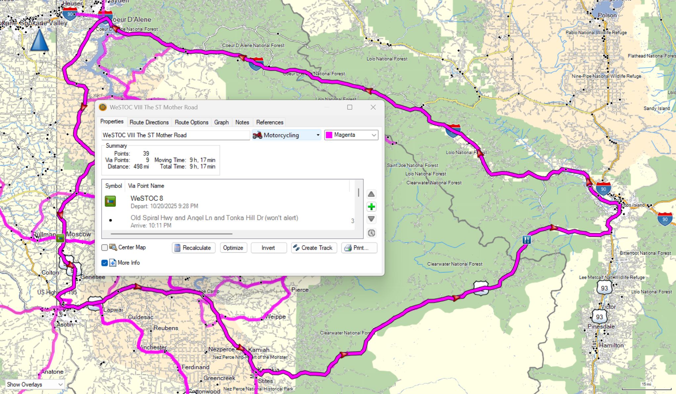Expand the Show Overlays dropdown
Image resolution: width=676 pixels, height=394 pixels.
point(34,384)
